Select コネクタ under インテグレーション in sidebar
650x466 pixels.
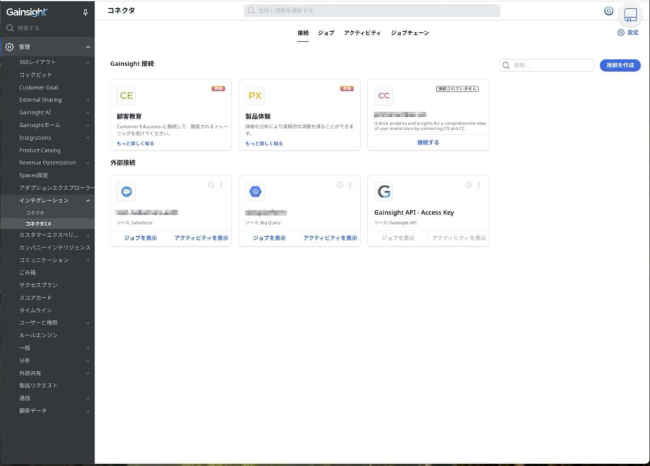pyautogui.click(x=35, y=213)
